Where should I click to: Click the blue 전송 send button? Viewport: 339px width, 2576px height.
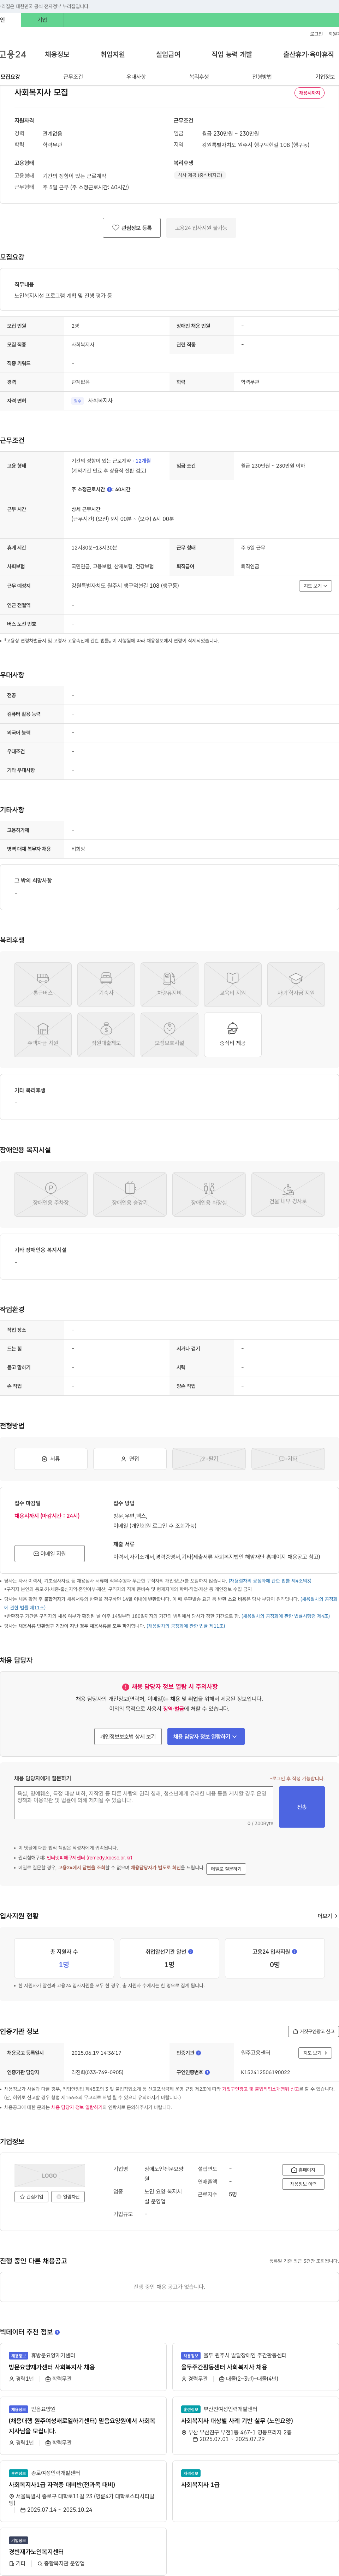(x=302, y=1807)
